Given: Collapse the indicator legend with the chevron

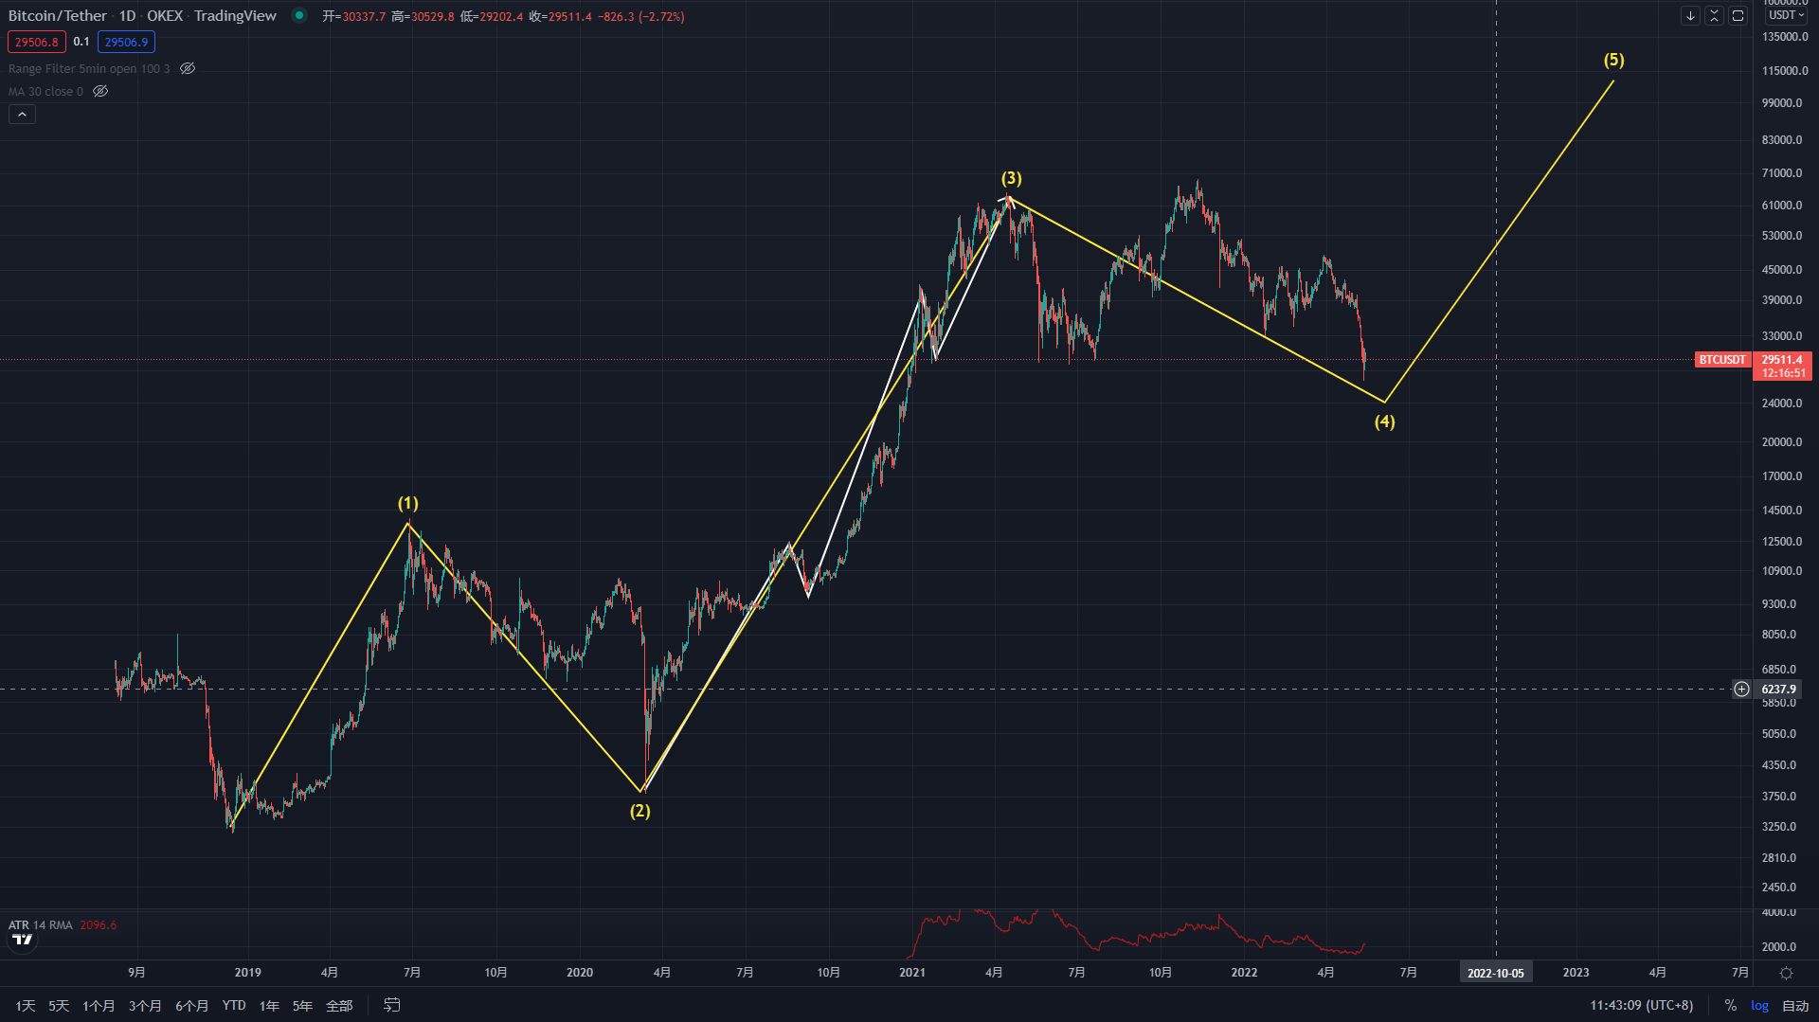Looking at the screenshot, I should click(22, 114).
